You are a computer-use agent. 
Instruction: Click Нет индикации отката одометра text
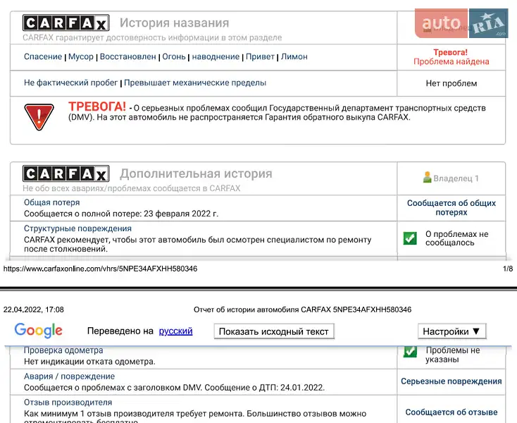click(89, 361)
